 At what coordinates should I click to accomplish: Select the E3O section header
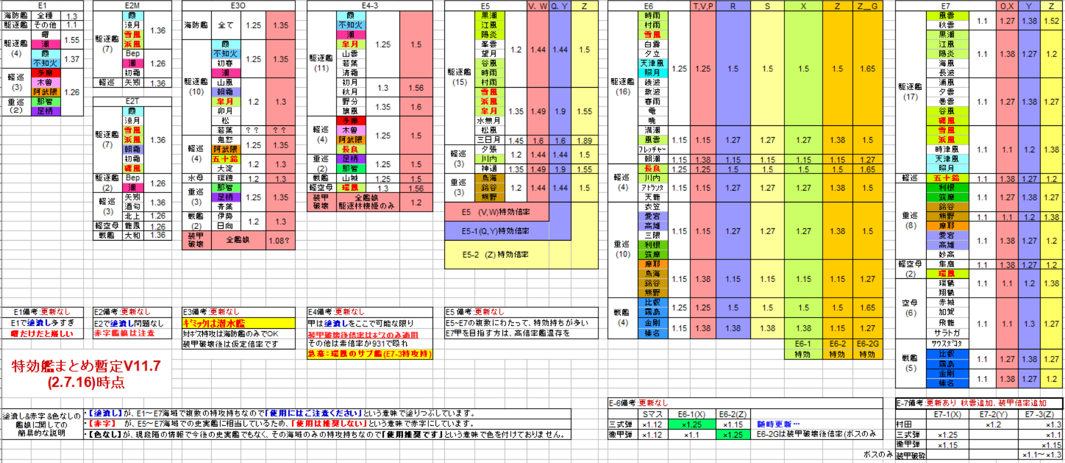click(x=238, y=5)
